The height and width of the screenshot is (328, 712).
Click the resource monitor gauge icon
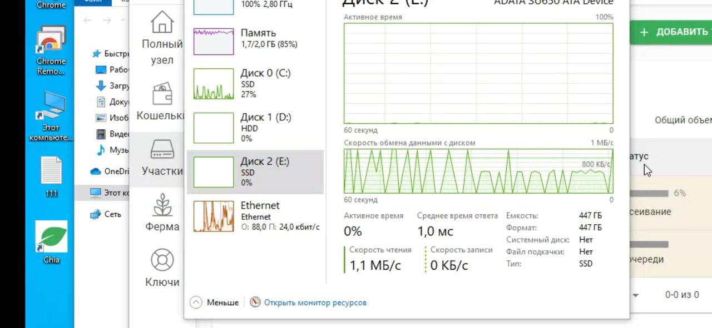tap(255, 302)
